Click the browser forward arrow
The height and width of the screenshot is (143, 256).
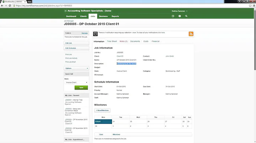(6, 6)
